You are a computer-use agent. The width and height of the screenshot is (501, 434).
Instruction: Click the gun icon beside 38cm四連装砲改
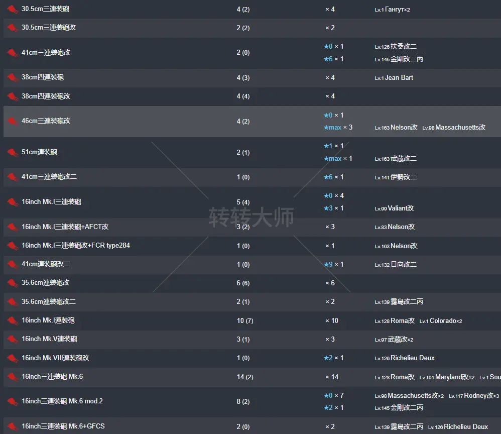pos(13,96)
